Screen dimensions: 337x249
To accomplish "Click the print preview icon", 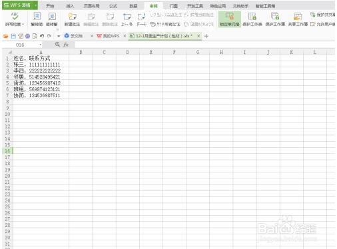I will [35, 36].
